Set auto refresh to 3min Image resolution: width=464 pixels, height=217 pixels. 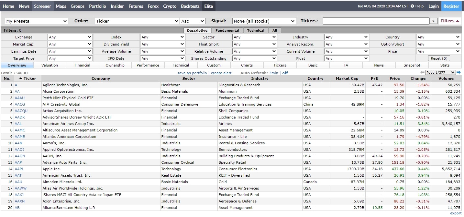tap(273, 73)
